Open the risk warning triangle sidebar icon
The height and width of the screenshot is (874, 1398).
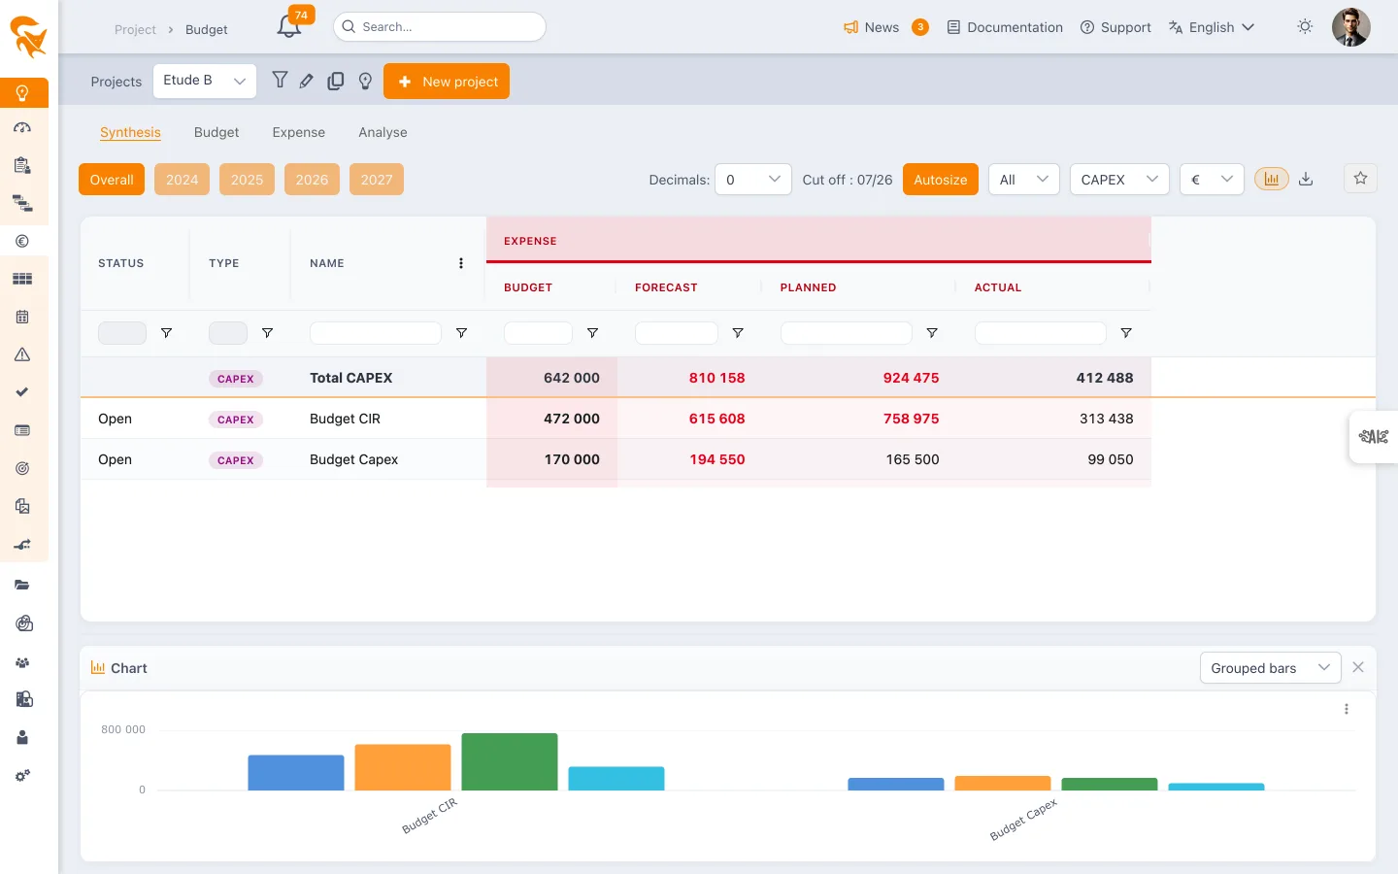pyautogui.click(x=22, y=354)
